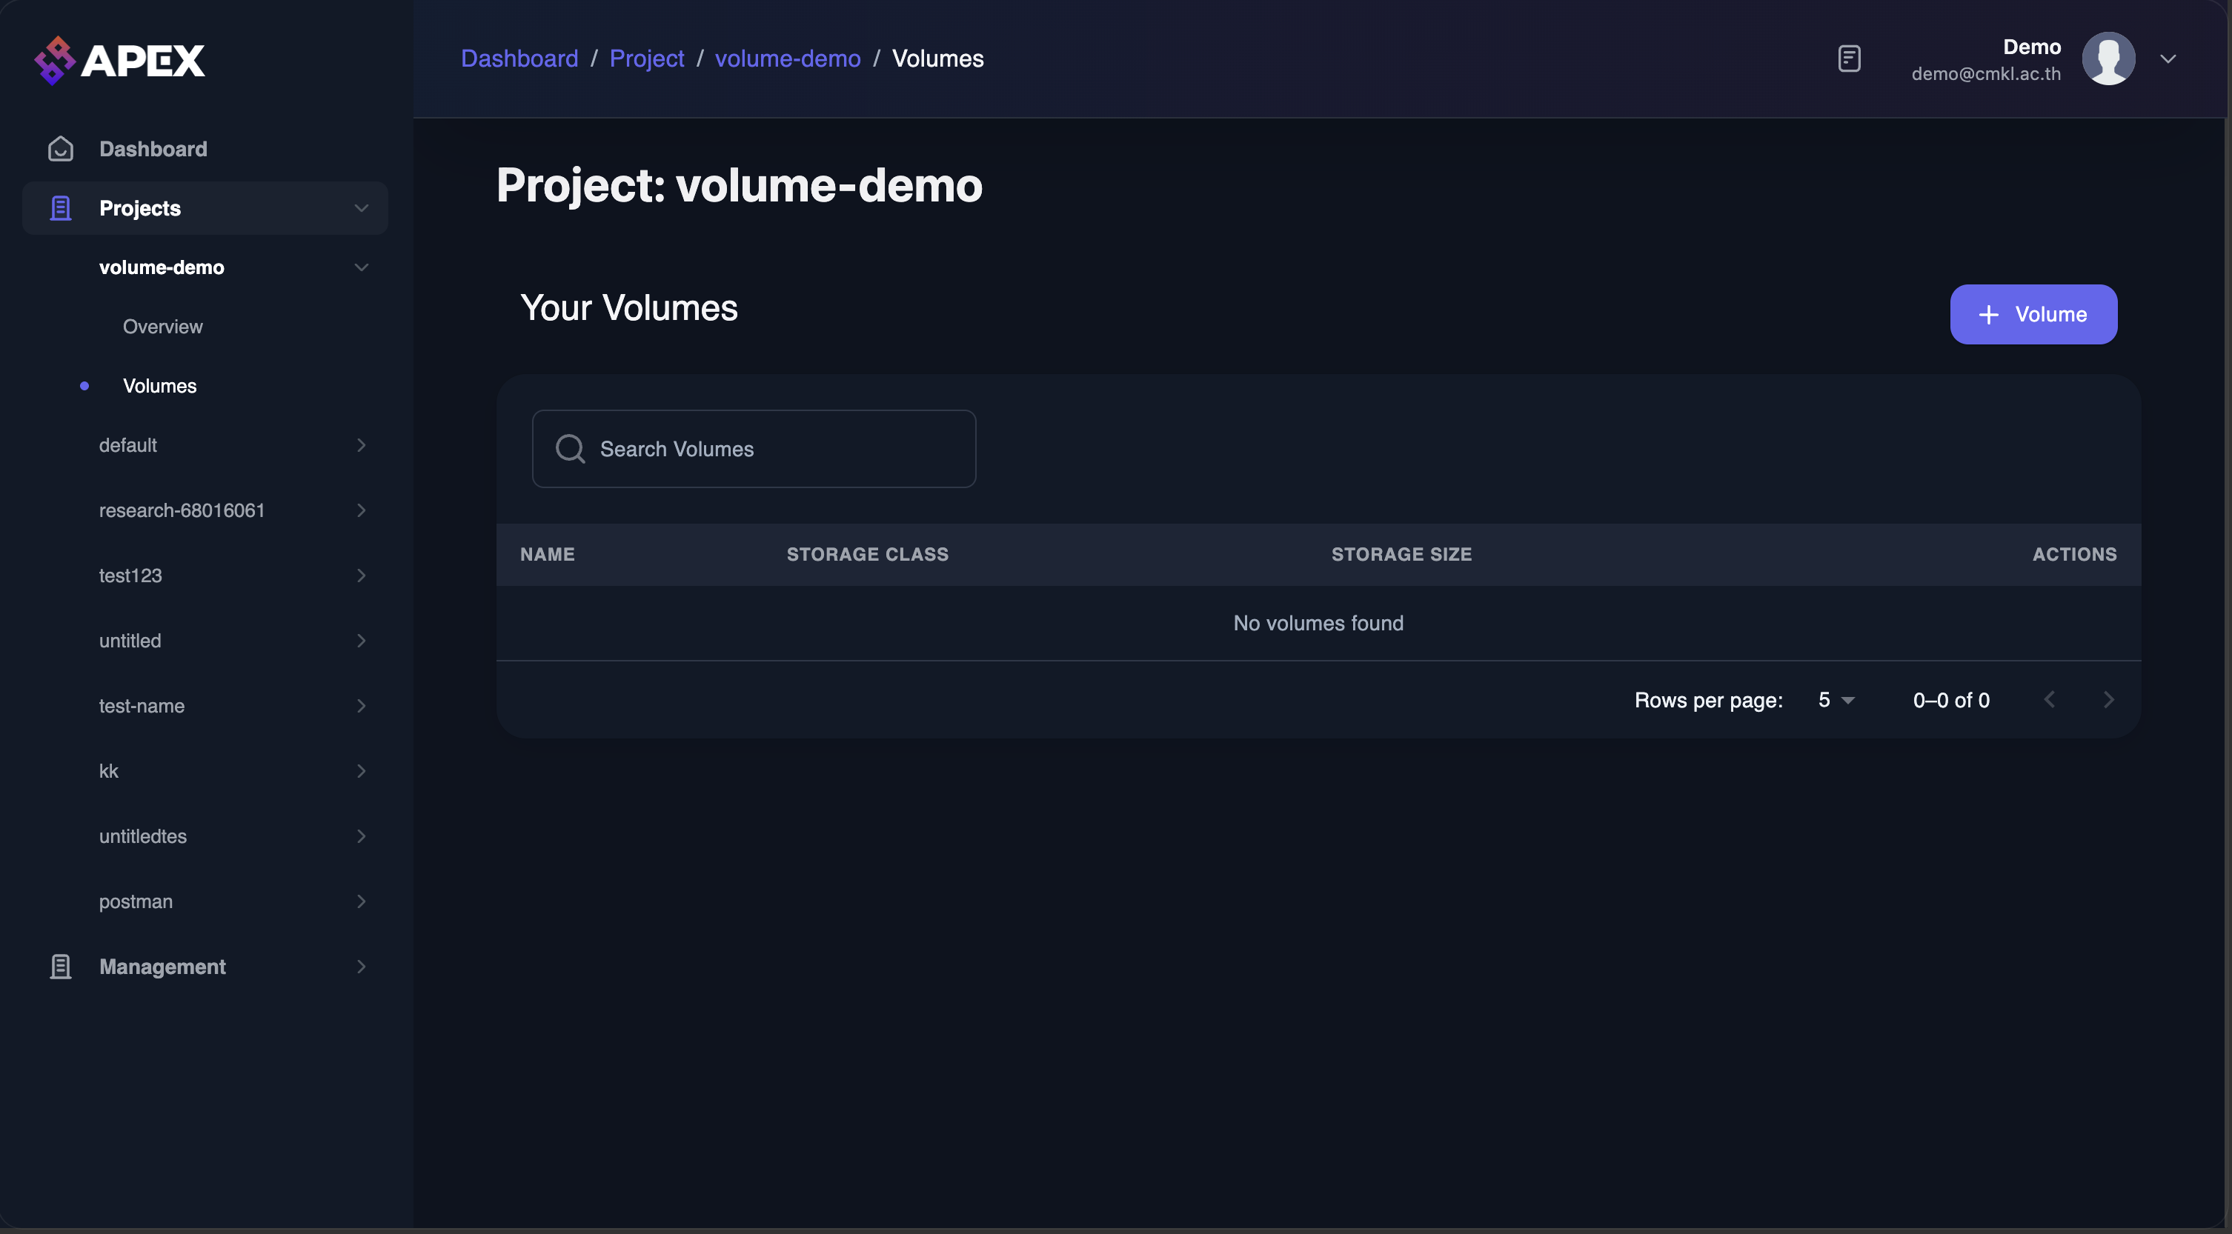The width and height of the screenshot is (2232, 1234).
Task: Click the NAME column header
Action: tap(548, 554)
